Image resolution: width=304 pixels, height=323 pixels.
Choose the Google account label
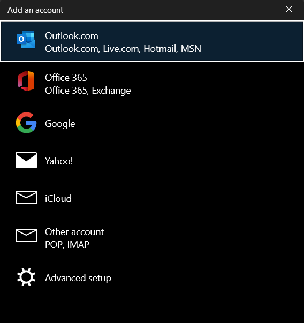(60, 124)
